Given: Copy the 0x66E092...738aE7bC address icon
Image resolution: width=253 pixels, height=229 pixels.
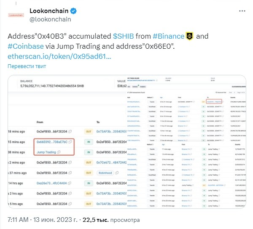Looking at the screenshot, I should (x=70, y=142).
